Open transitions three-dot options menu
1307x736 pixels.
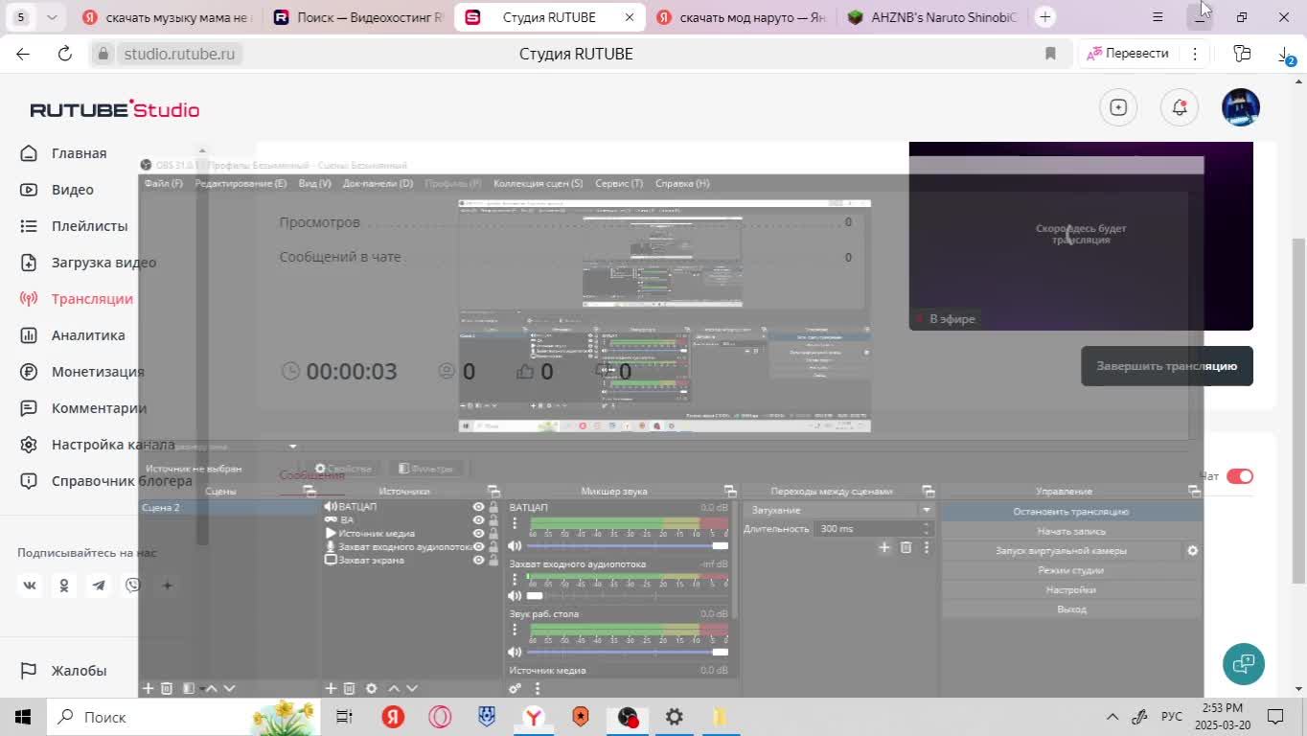click(927, 547)
